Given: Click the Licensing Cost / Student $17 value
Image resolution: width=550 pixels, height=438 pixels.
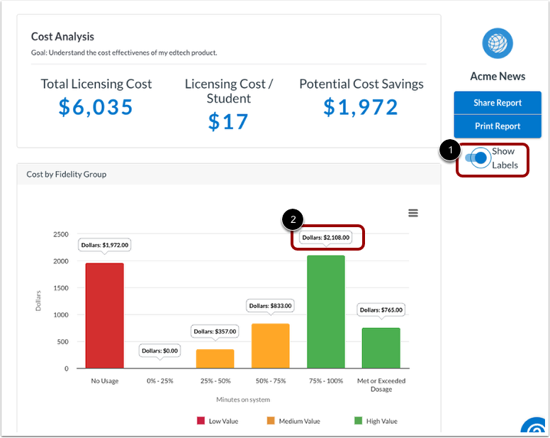Looking at the screenshot, I should point(228,122).
